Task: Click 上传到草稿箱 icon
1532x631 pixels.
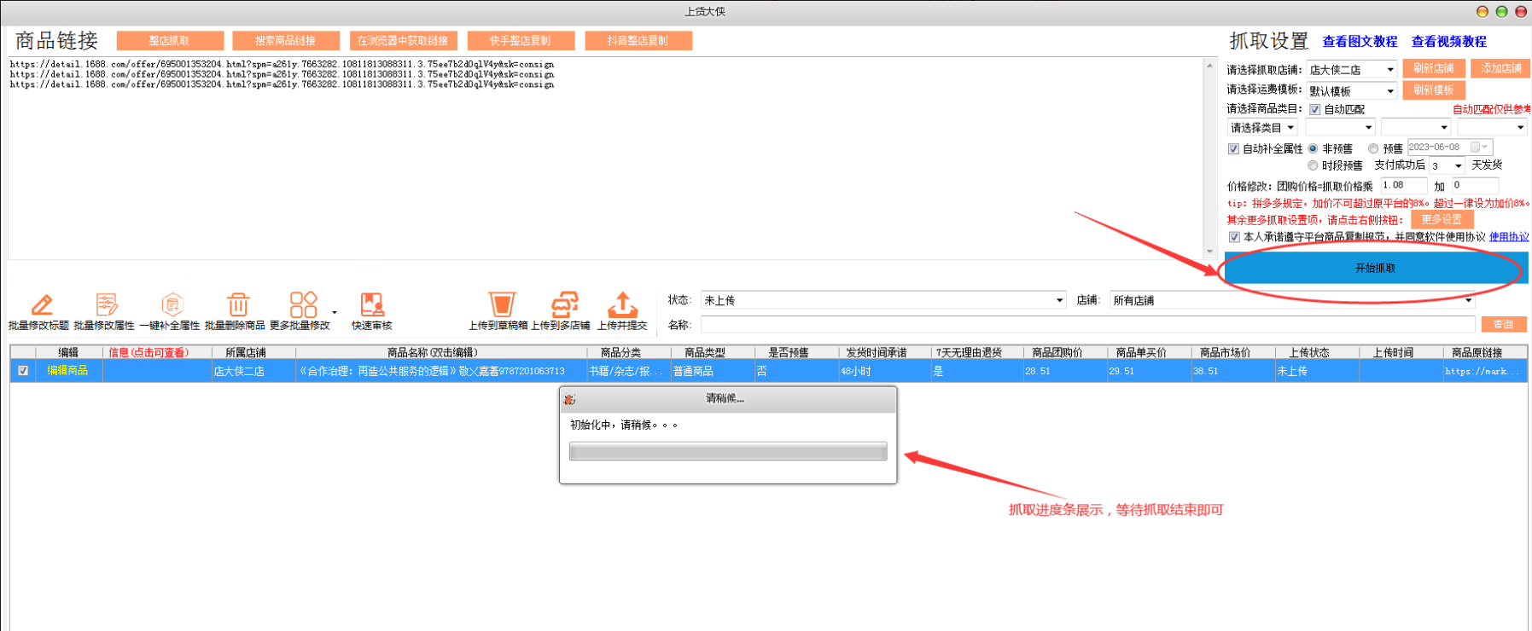Action: point(502,304)
